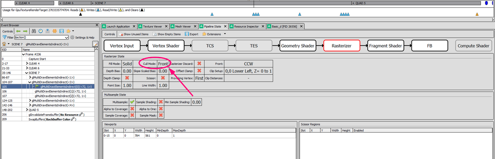Viewport: 495px width, 159px height.
Task: Close the Launch Application tab
Action: pyautogui.click(x=134, y=27)
